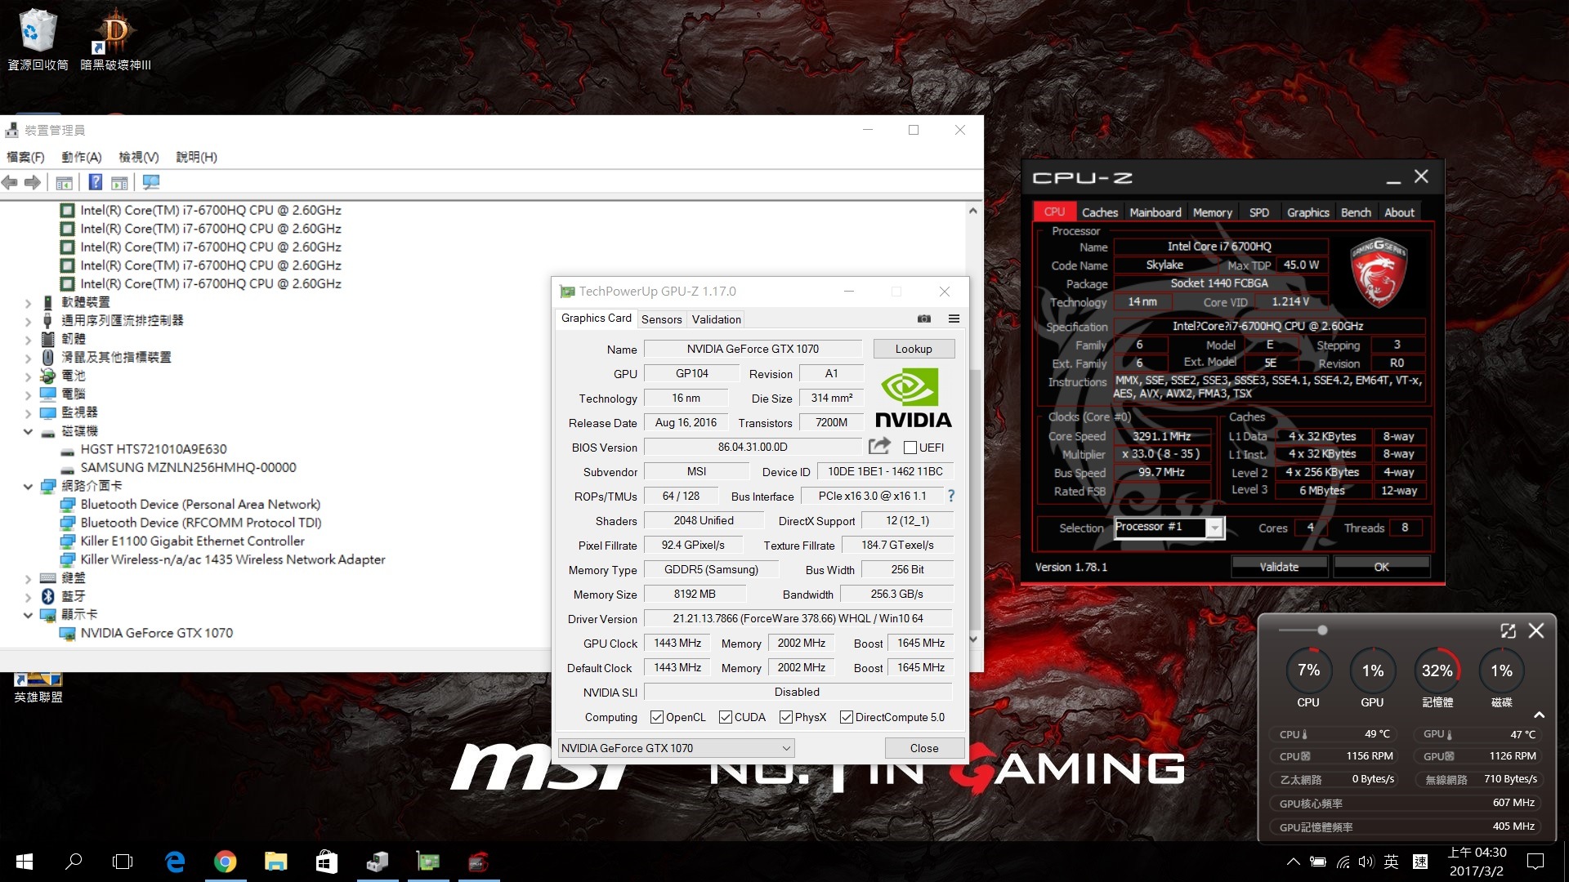
Task: Click the bus interface question mark in GPU-Z
Action: click(x=950, y=496)
